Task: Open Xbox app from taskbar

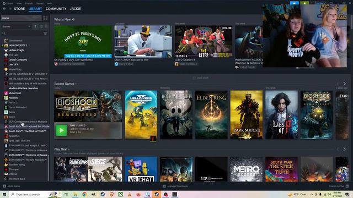Action: click(x=120, y=194)
